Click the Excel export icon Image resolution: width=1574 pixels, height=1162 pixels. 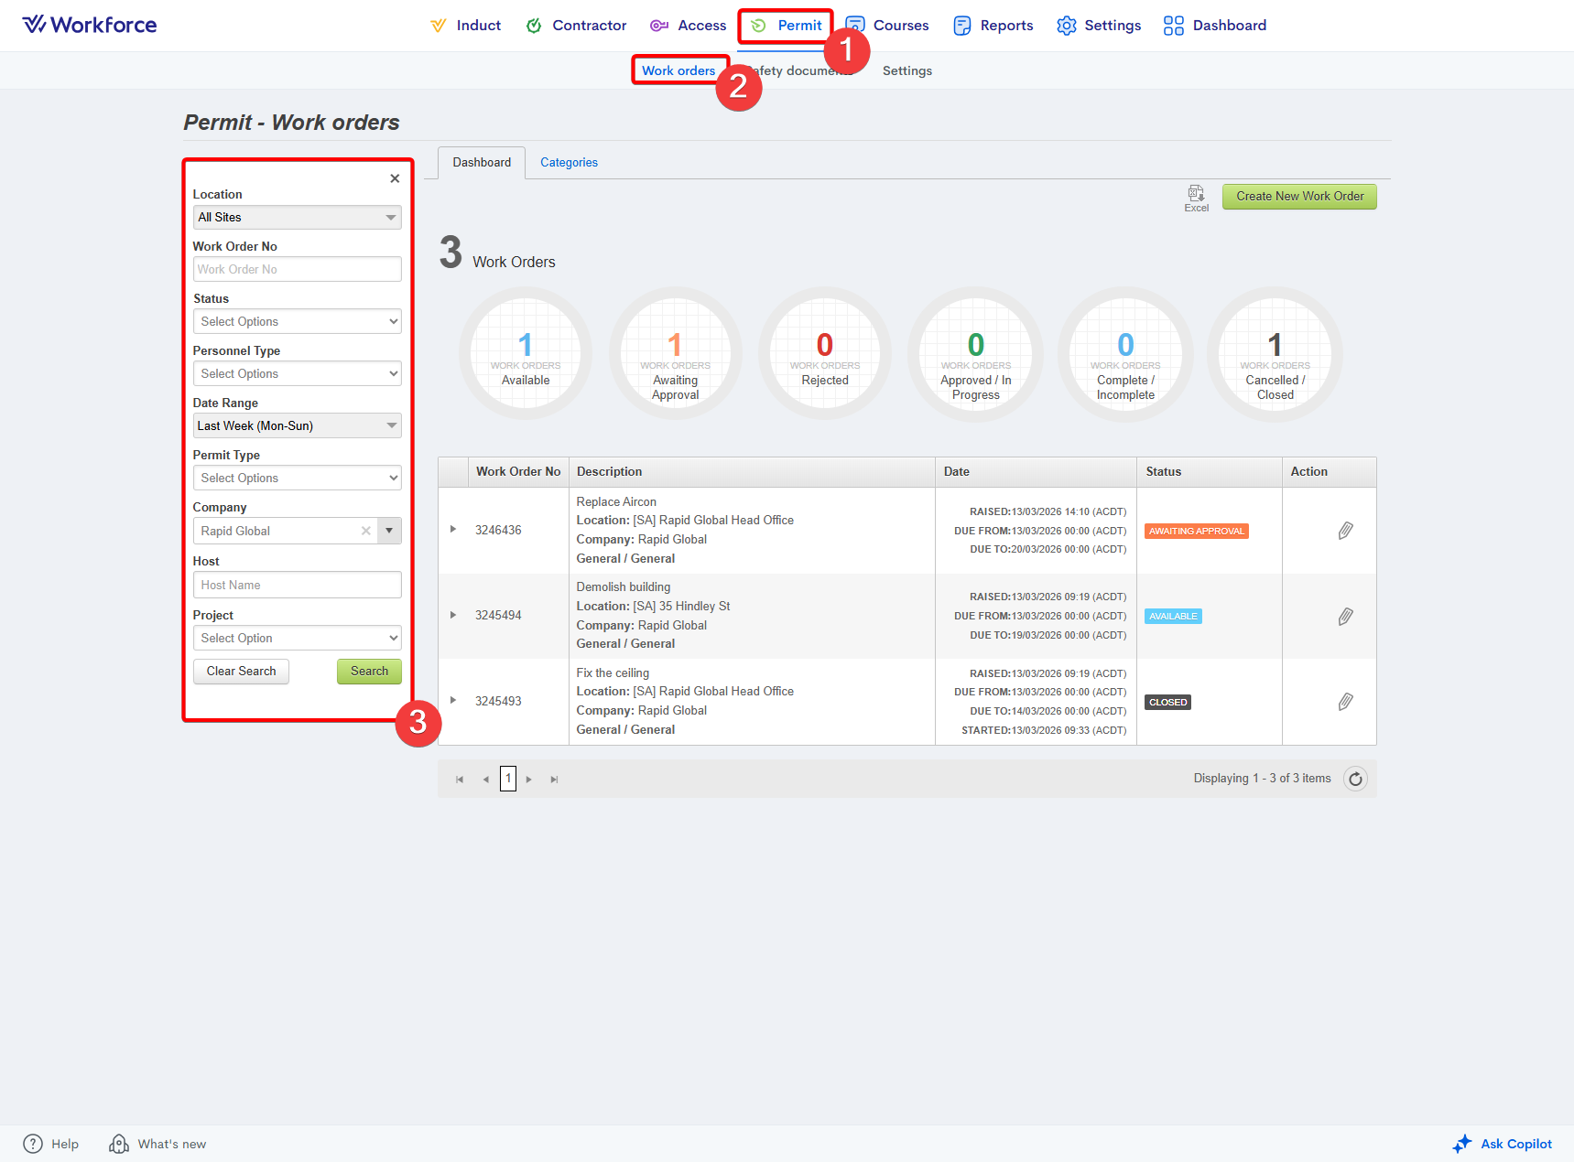[x=1196, y=196]
